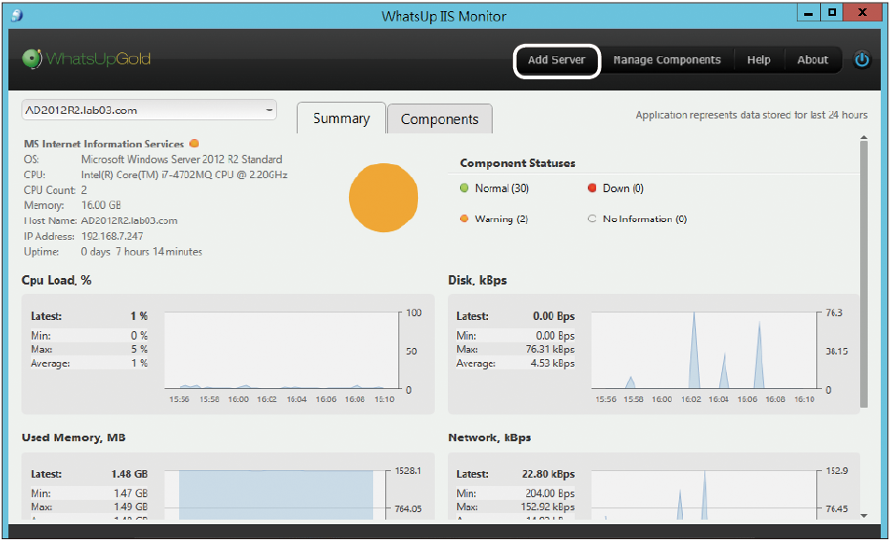Click the OS value Microsoft Windows Server 2012

[181, 160]
